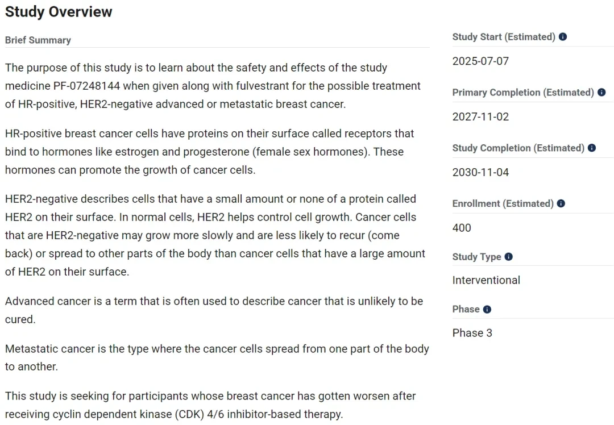Click the primary completion date 2027-11-02

click(x=480, y=116)
